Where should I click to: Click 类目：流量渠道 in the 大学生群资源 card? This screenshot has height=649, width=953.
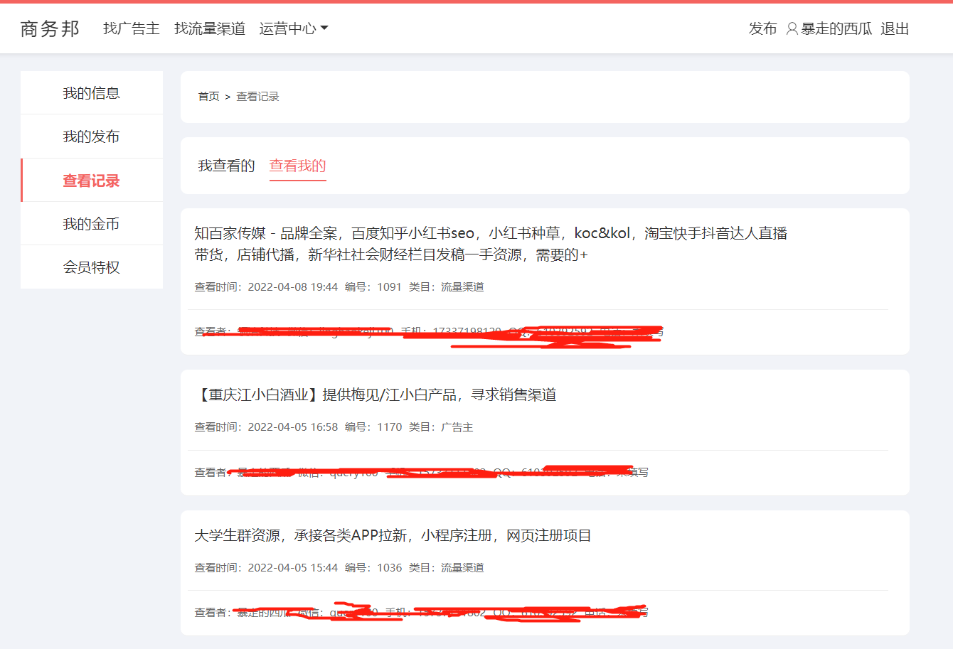click(x=447, y=568)
